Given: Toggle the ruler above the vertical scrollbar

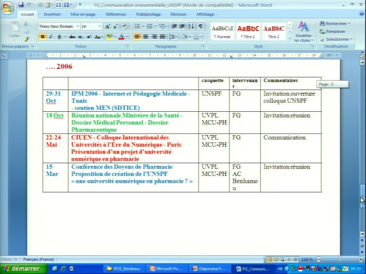Looking at the screenshot, I should click(362, 56).
